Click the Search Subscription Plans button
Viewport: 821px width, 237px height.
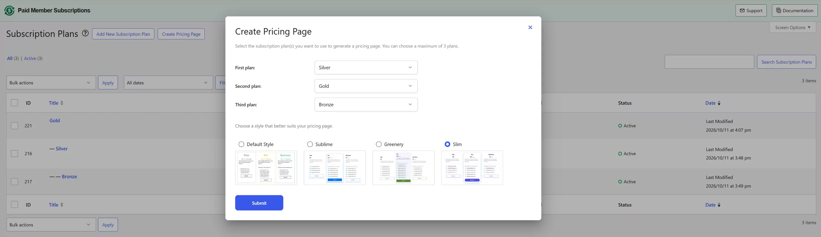pyautogui.click(x=786, y=62)
